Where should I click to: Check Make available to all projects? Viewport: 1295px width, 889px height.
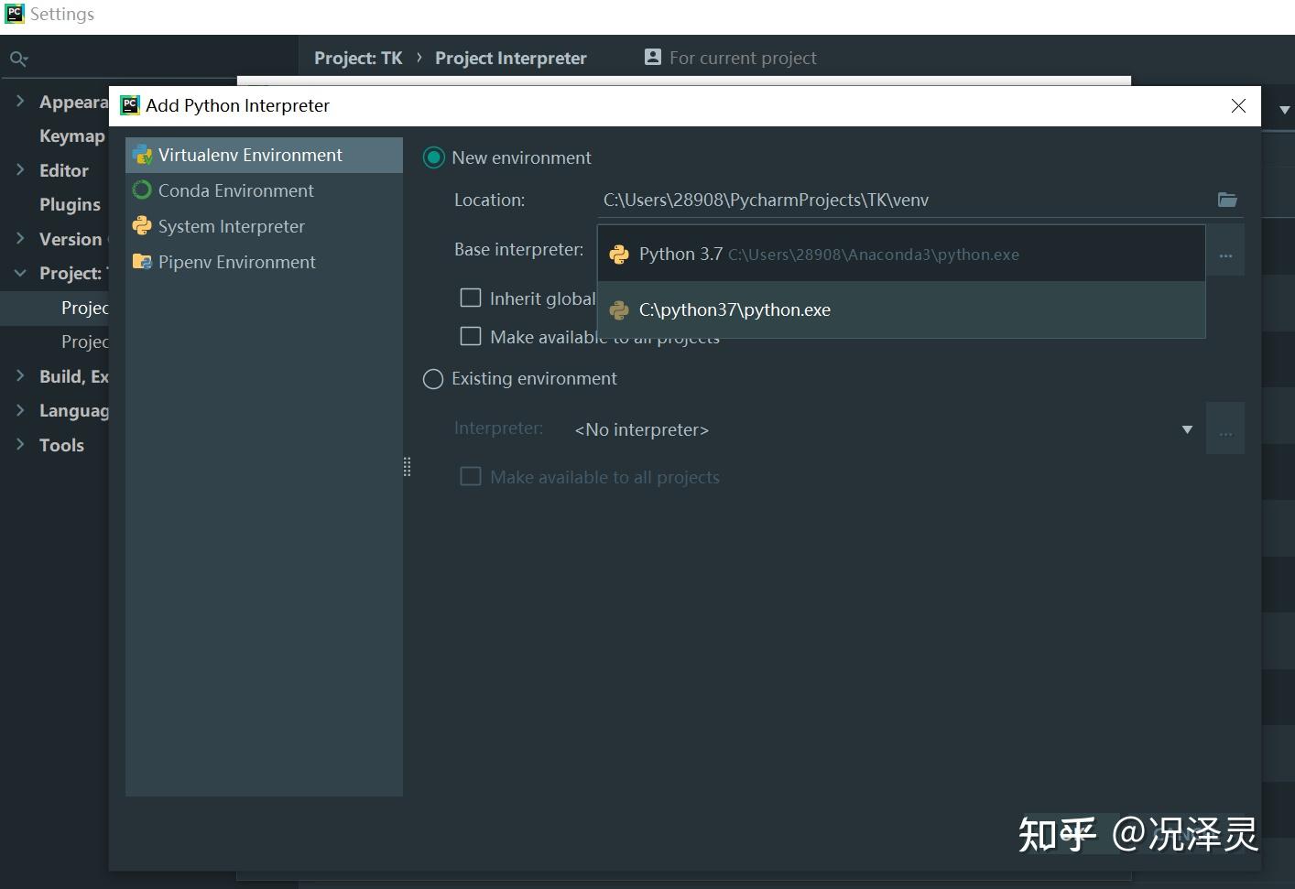(471, 336)
